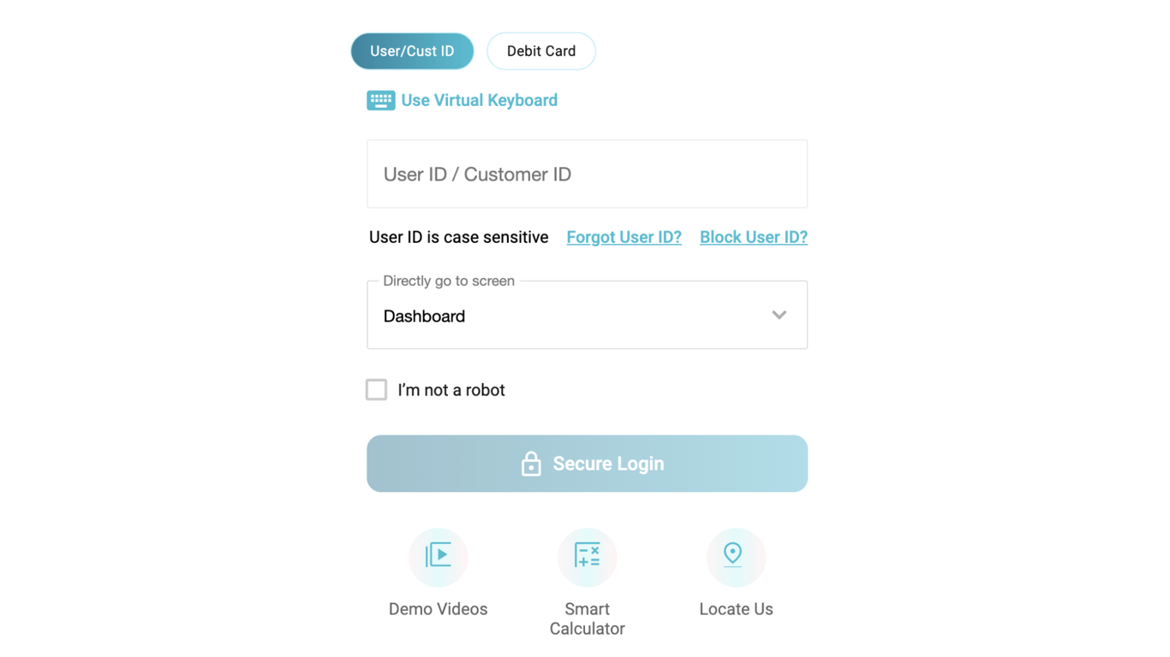Click the Block User ID? link
Screen dimensions: 1170x657
(x=753, y=237)
